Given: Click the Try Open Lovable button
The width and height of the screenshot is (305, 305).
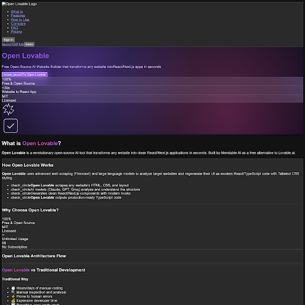Looking at the screenshot, I should (24, 74).
